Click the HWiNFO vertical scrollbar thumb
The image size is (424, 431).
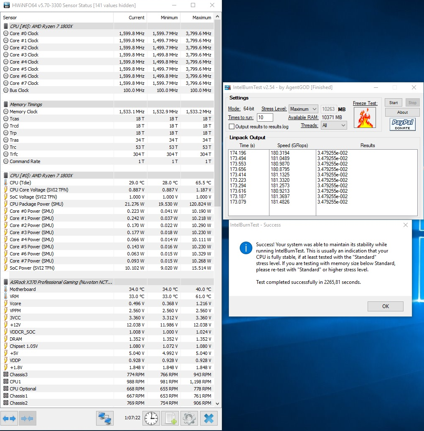pyautogui.click(x=218, y=113)
